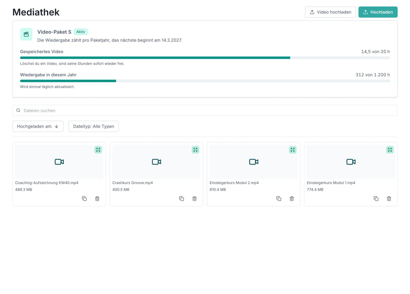The height and width of the screenshot is (294, 410).
Task: Expand preview of Einsteigerkurs Modul 2.mp4
Action: click(293, 150)
